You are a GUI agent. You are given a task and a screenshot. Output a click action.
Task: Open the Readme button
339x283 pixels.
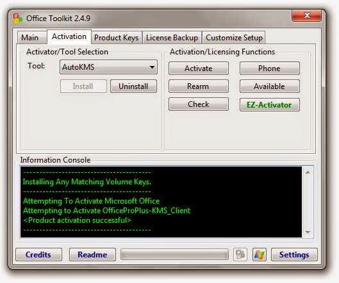tap(92, 254)
